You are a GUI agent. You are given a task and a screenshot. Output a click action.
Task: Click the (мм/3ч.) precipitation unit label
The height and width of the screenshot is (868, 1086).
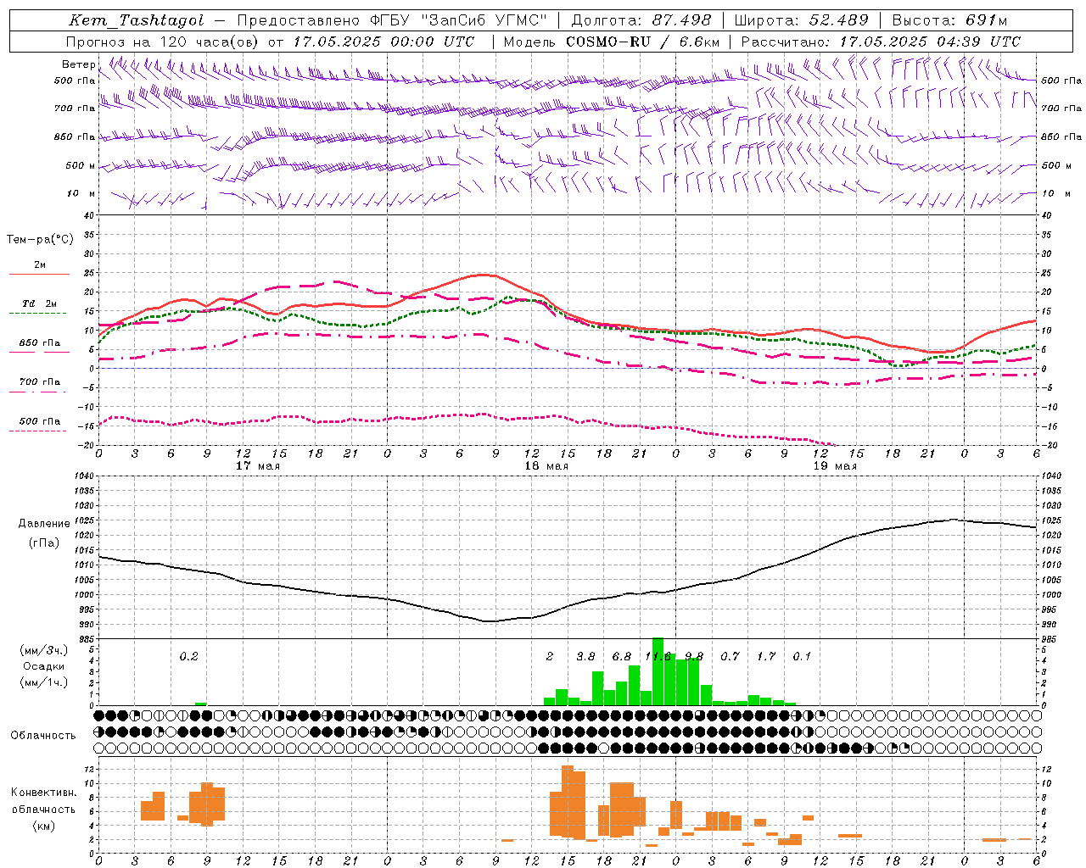coord(44,650)
